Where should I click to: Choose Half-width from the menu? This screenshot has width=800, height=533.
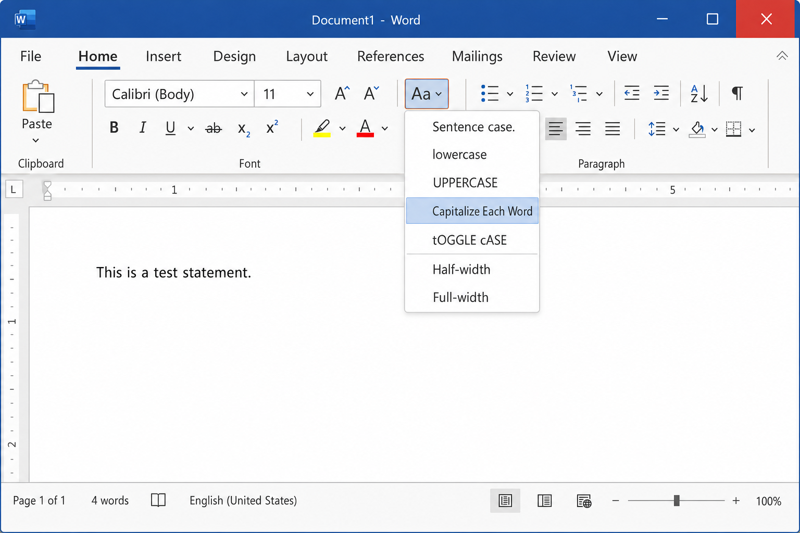point(472,269)
